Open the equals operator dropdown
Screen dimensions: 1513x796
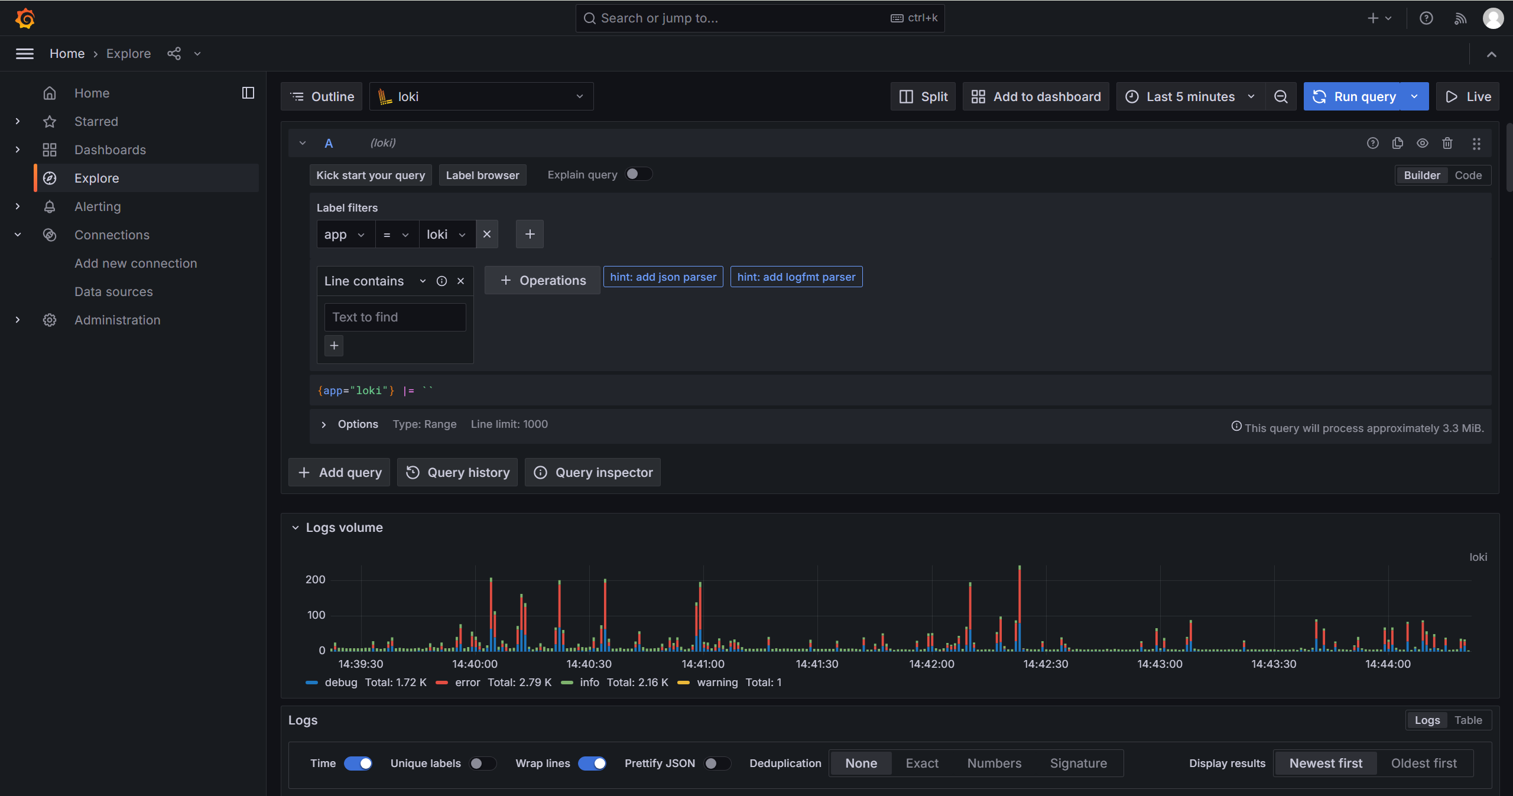397,235
